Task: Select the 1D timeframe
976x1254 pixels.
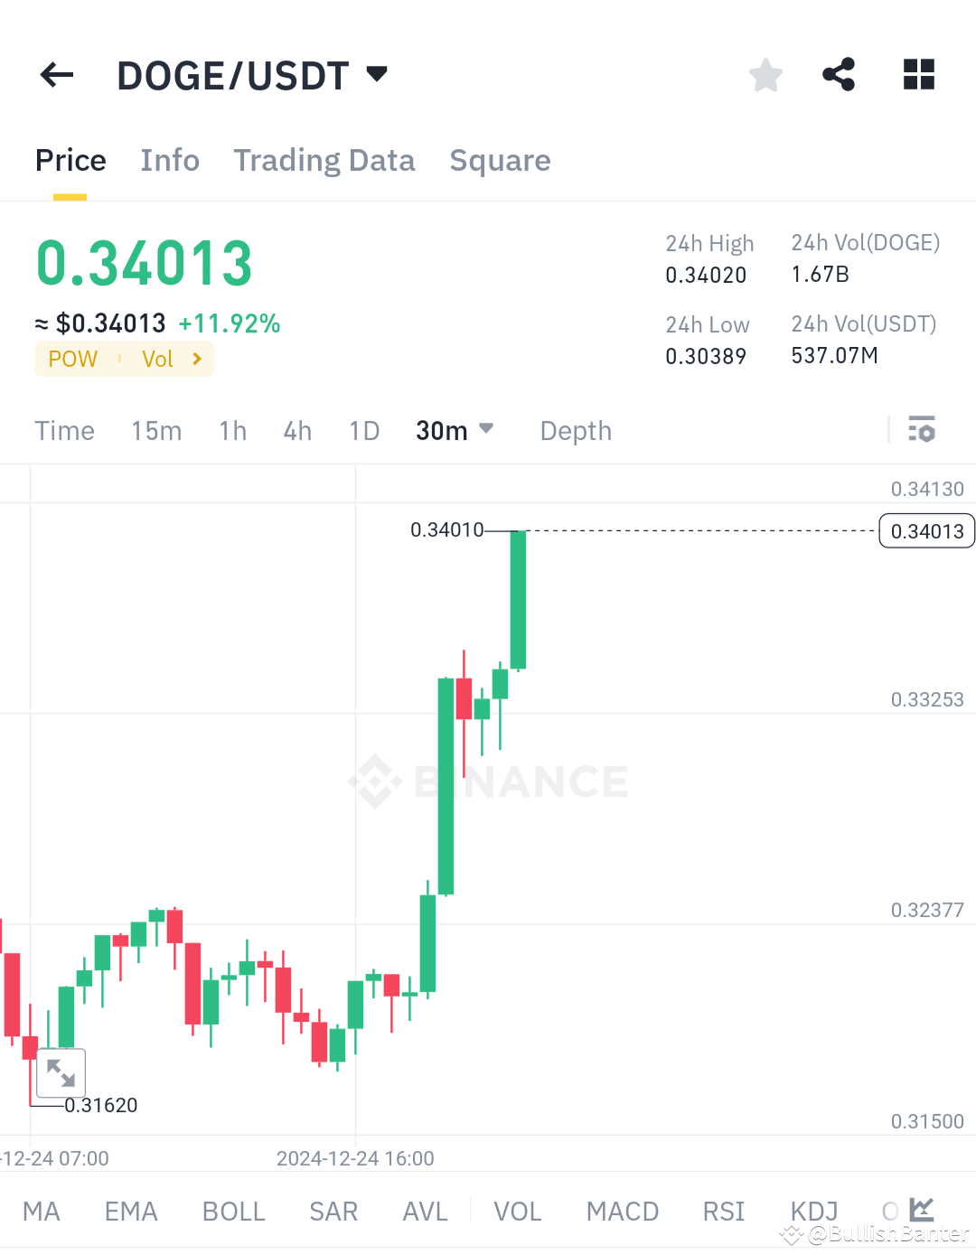Action: point(364,431)
